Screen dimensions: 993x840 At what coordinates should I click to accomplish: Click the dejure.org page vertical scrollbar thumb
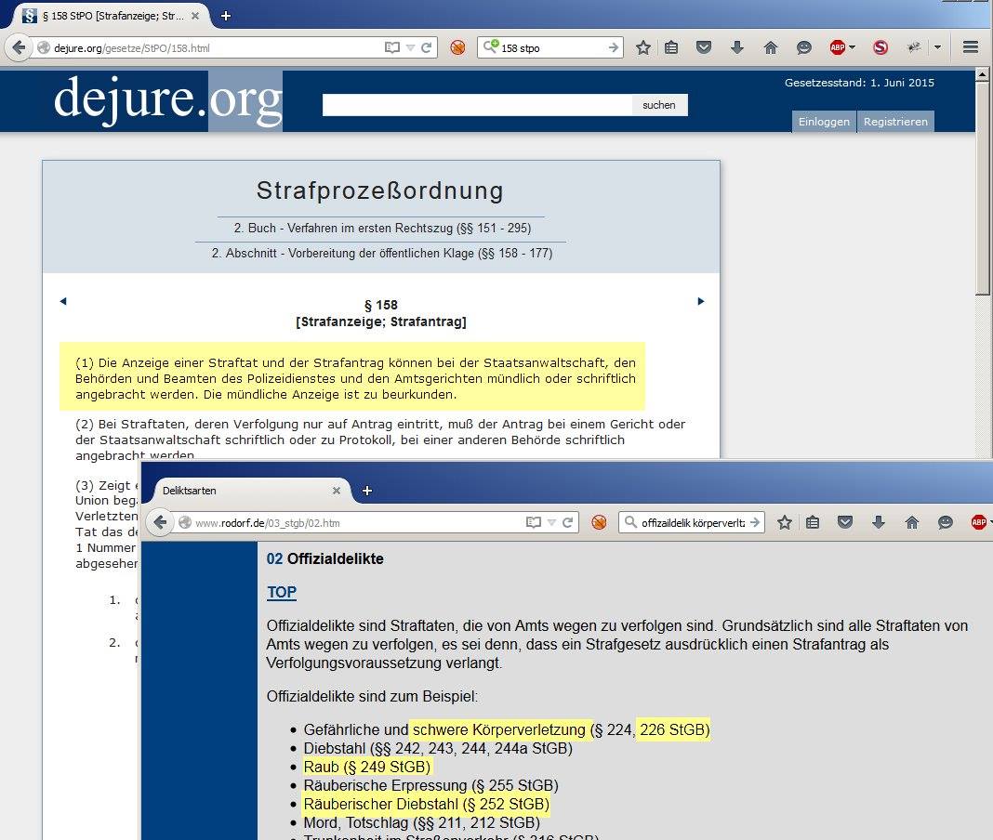(x=982, y=188)
